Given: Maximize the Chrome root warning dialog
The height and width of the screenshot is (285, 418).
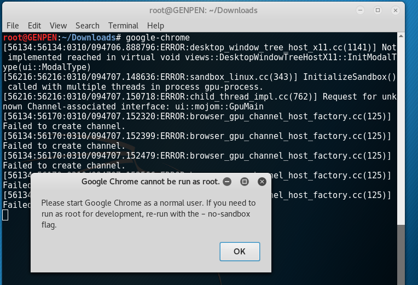Looking at the screenshot, I should 245,182.
